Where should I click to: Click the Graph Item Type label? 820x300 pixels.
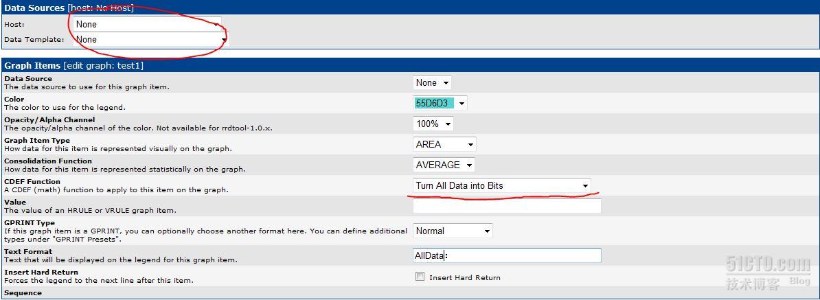[x=36, y=141]
